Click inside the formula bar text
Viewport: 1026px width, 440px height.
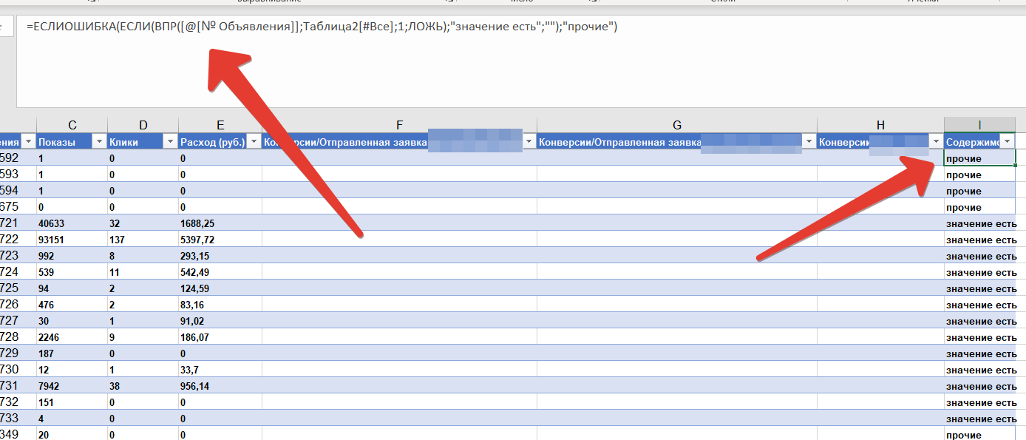(x=322, y=27)
